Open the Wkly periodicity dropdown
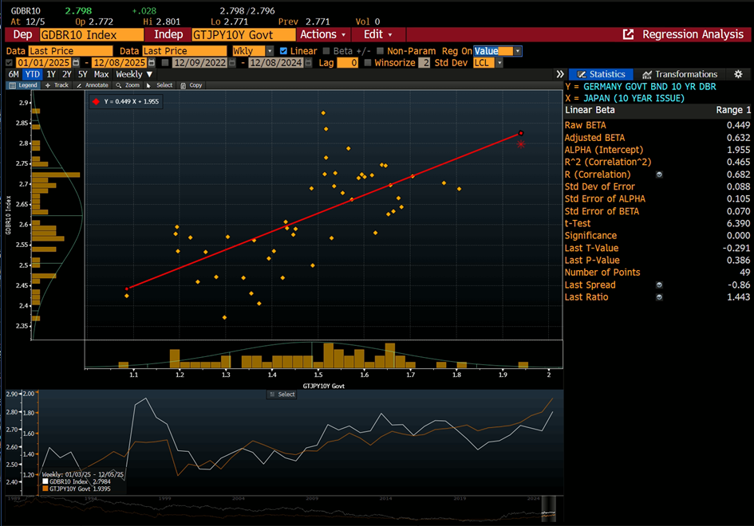The width and height of the screenshot is (754, 526). click(252, 51)
